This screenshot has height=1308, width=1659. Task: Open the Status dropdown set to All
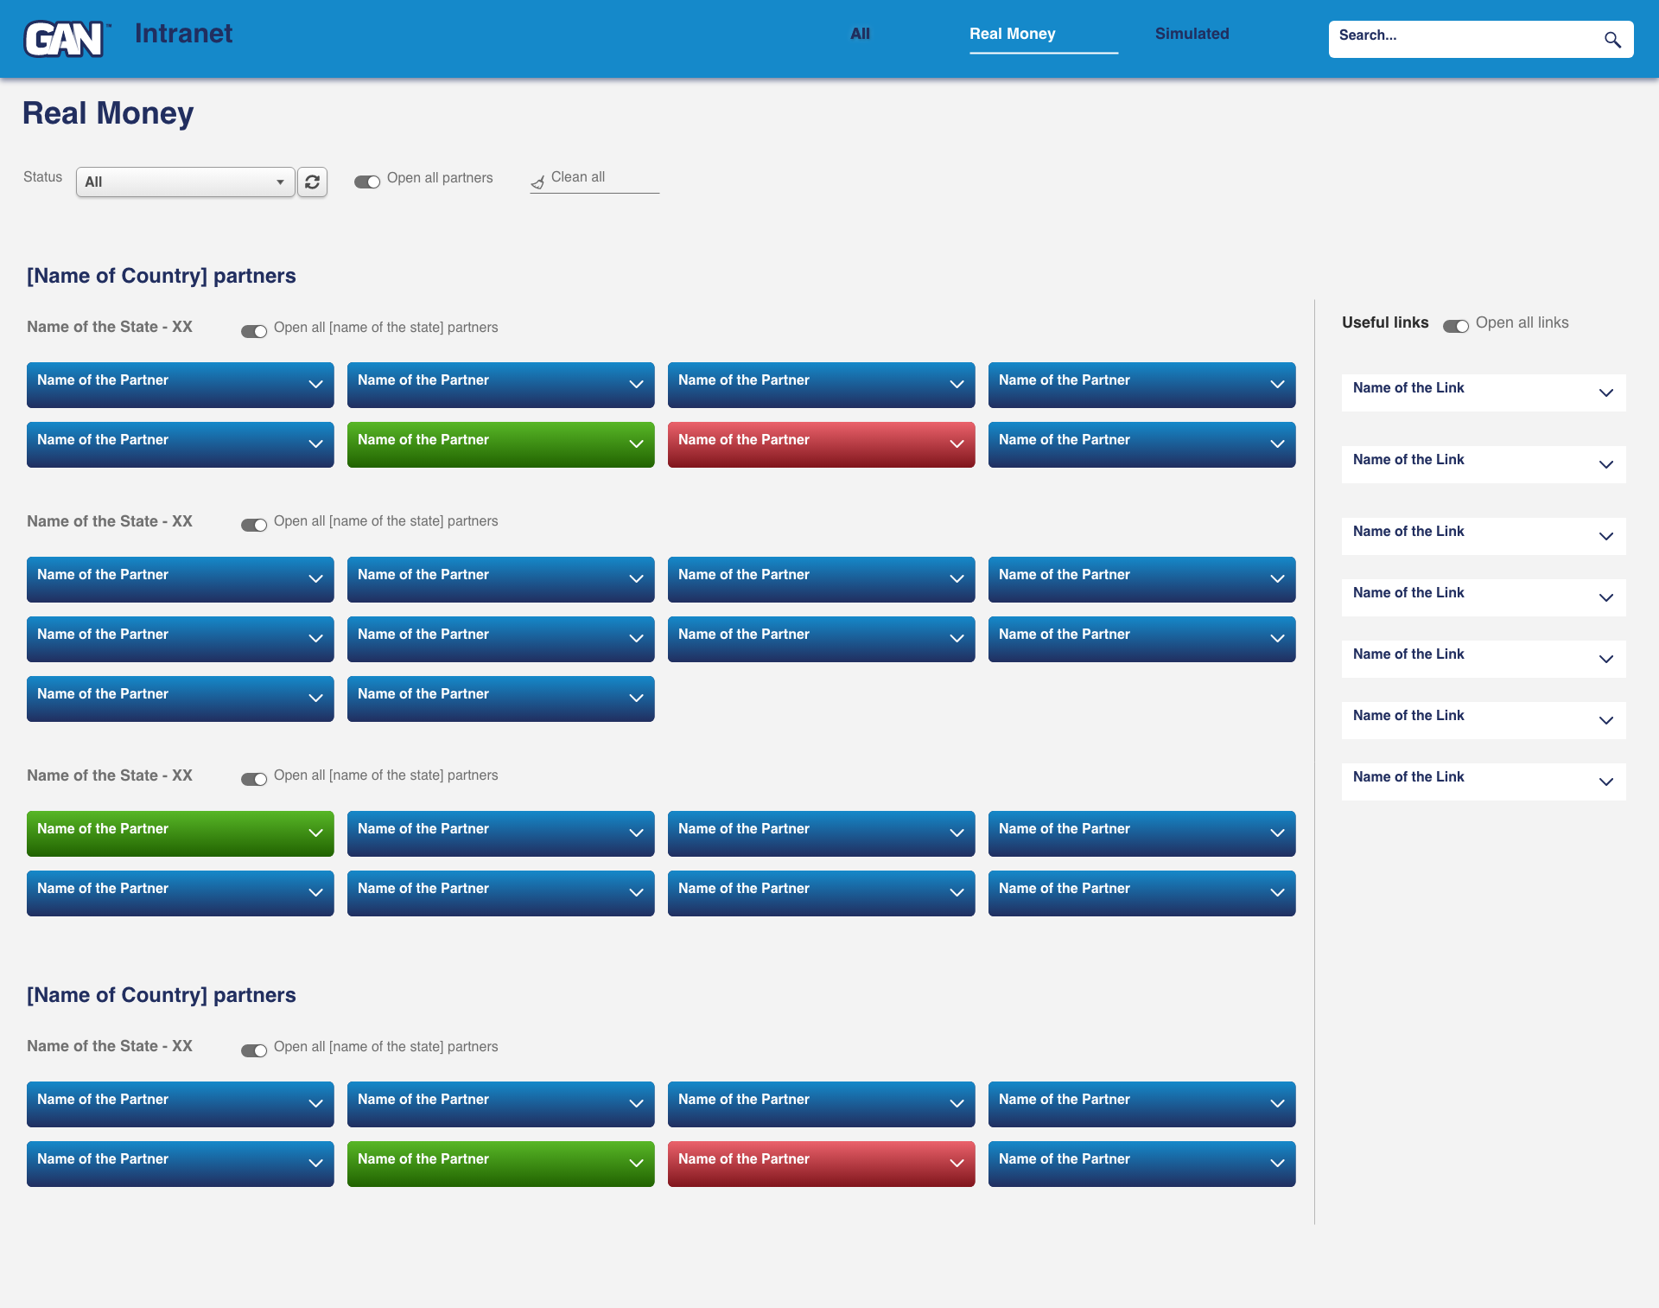point(185,182)
